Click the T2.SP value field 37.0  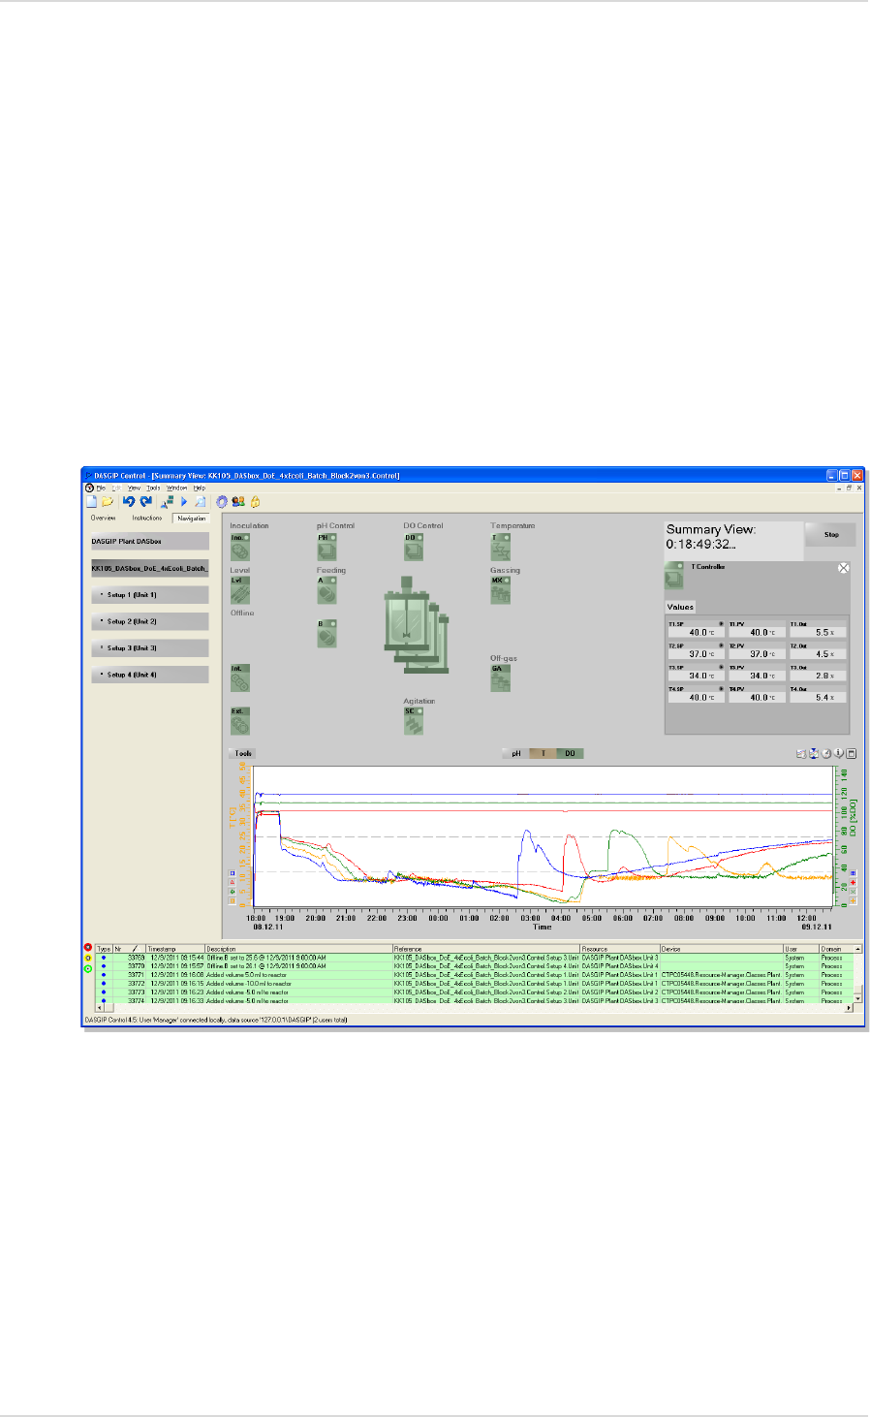pyautogui.click(x=696, y=654)
